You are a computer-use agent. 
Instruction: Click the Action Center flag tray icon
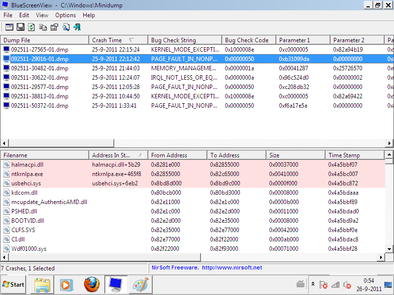pos(324,285)
